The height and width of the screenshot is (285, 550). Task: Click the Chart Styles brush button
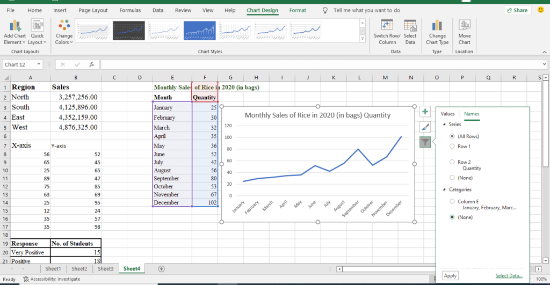tap(425, 127)
